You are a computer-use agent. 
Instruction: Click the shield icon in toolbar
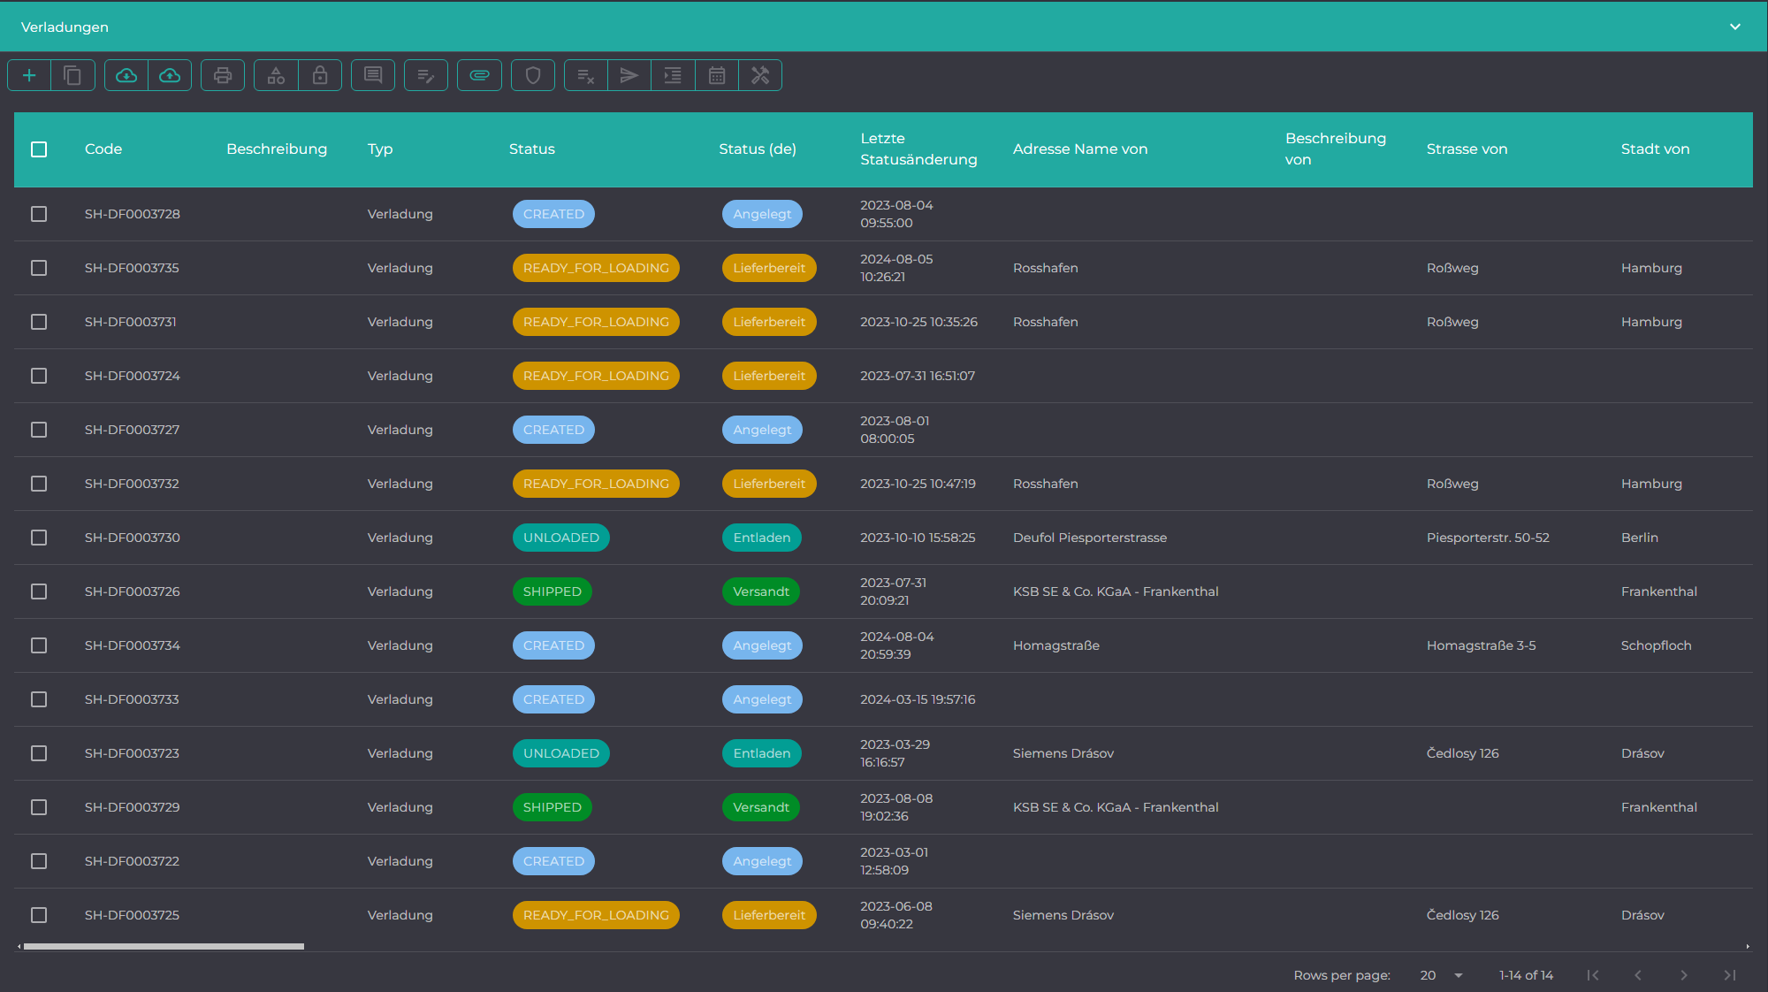533,75
